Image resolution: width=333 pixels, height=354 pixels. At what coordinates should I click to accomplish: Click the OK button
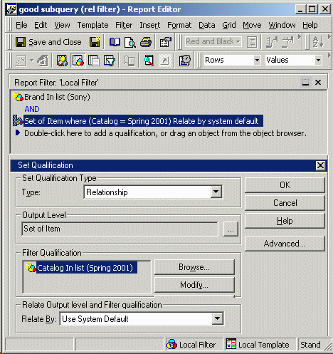pyautogui.click(x=285, y=185)
